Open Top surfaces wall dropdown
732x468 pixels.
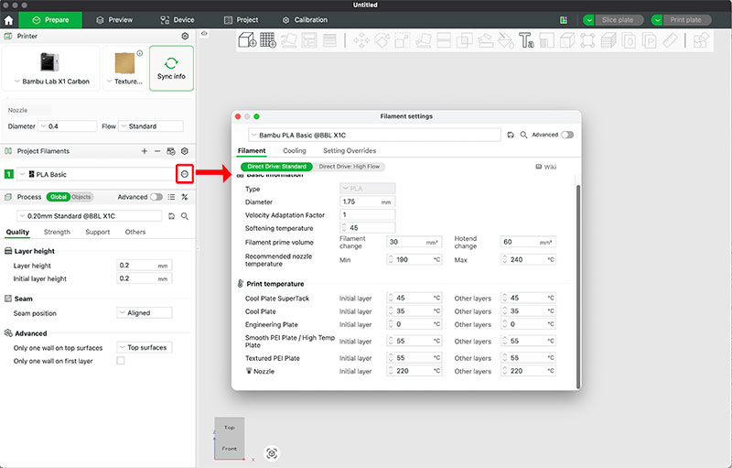click(x=145, y=347)
